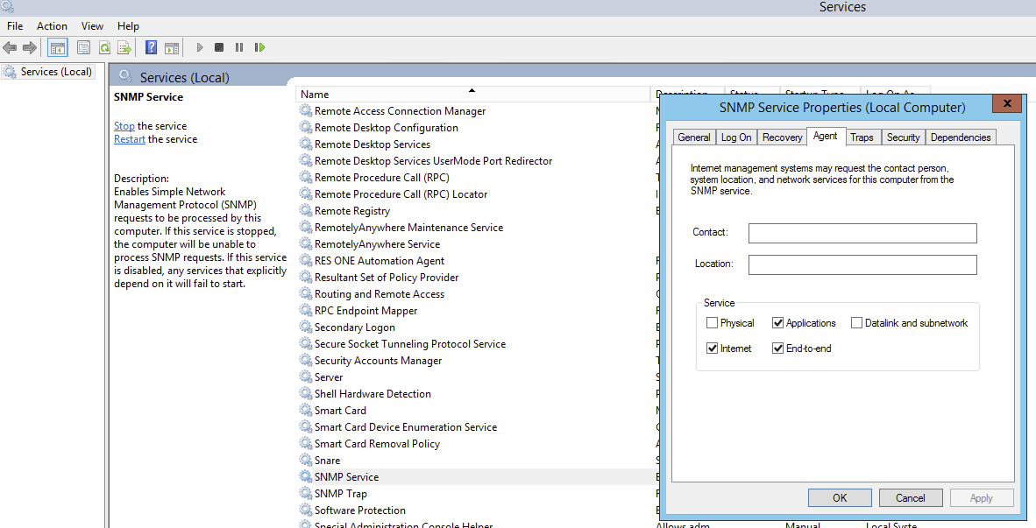Image resolution: width=1036 pixels, height=528 pixels.
Task: Select Services (Local) in the console tree
Action: click(56, 72)
